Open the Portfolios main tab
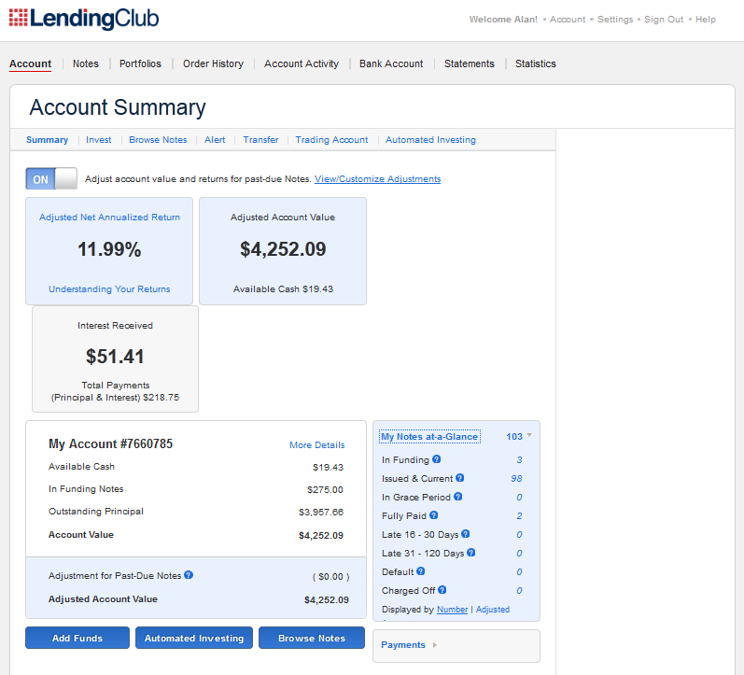 pos(140,63)
